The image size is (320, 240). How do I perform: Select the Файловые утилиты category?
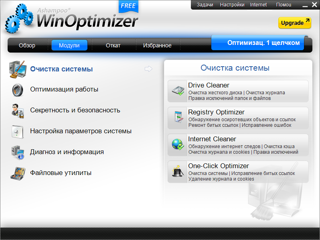point(61,173)
